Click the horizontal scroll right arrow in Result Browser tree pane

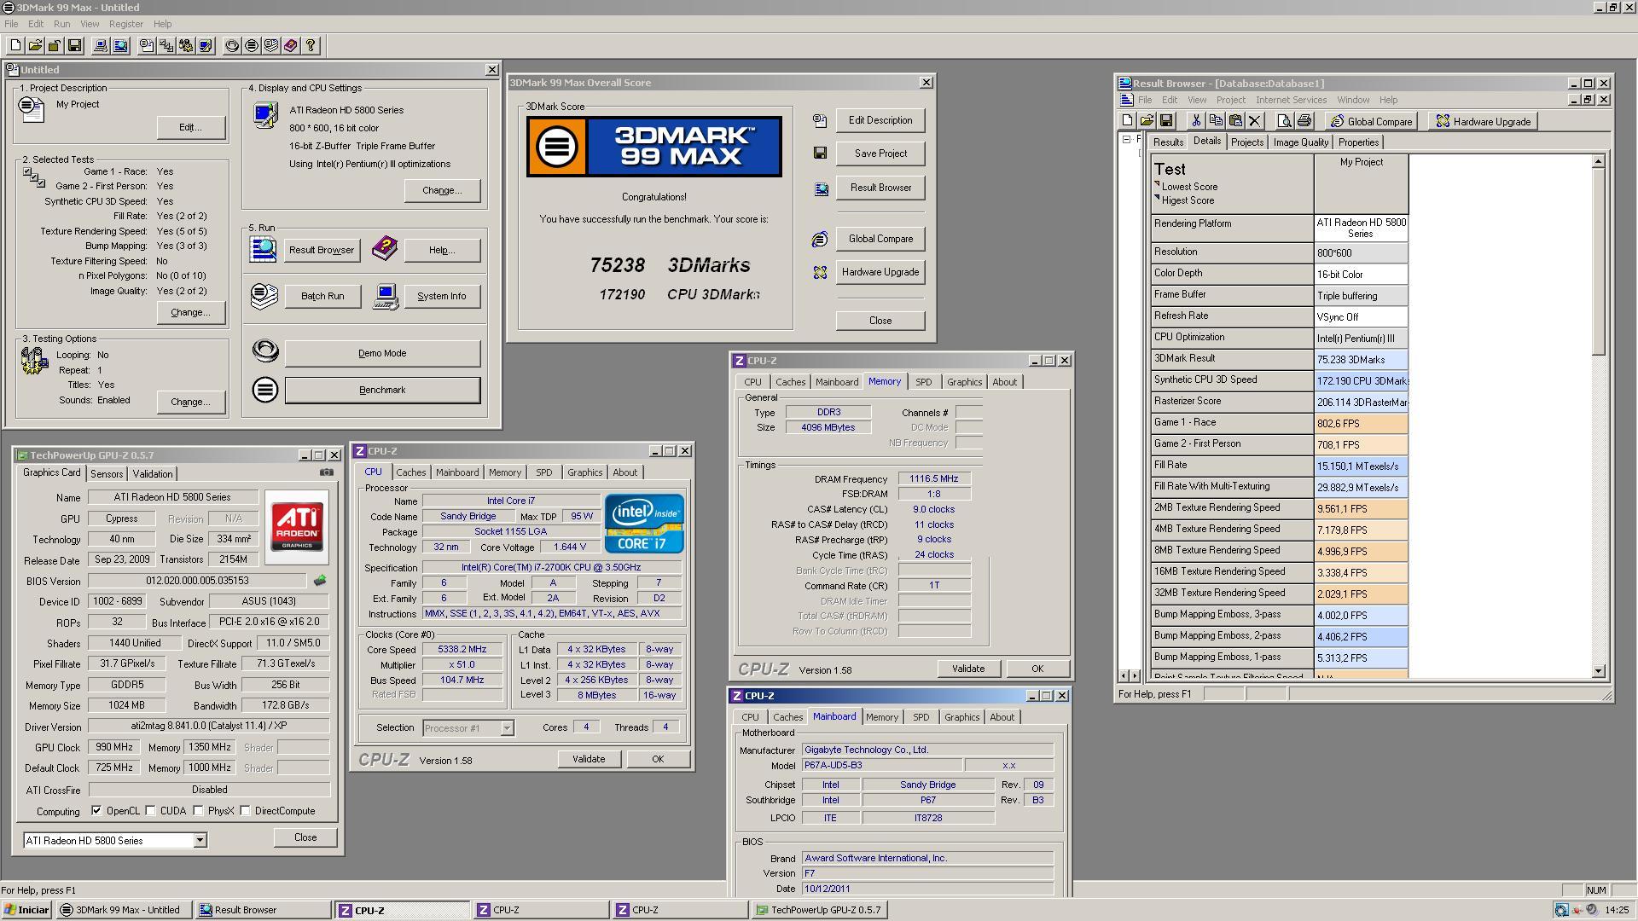(x=1135, y=675)
